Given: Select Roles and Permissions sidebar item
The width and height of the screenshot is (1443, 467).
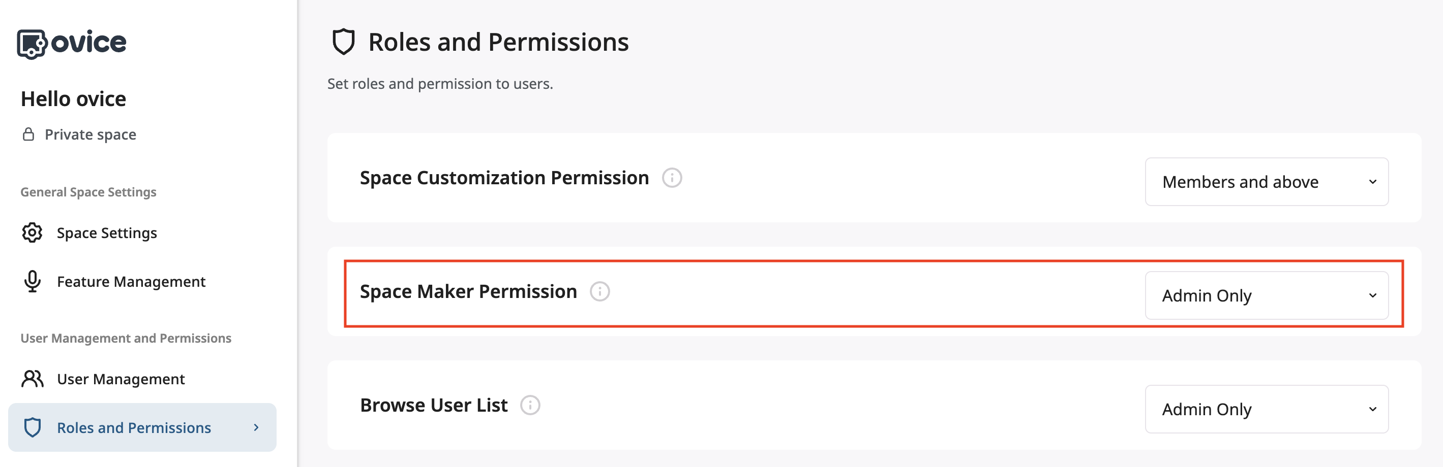Looking at the screenshot, I should tap(134, 427).
